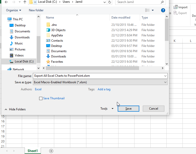Switch to the Sheet1 tab
Viewport: 196px width, 154px height.
(33, 151)
